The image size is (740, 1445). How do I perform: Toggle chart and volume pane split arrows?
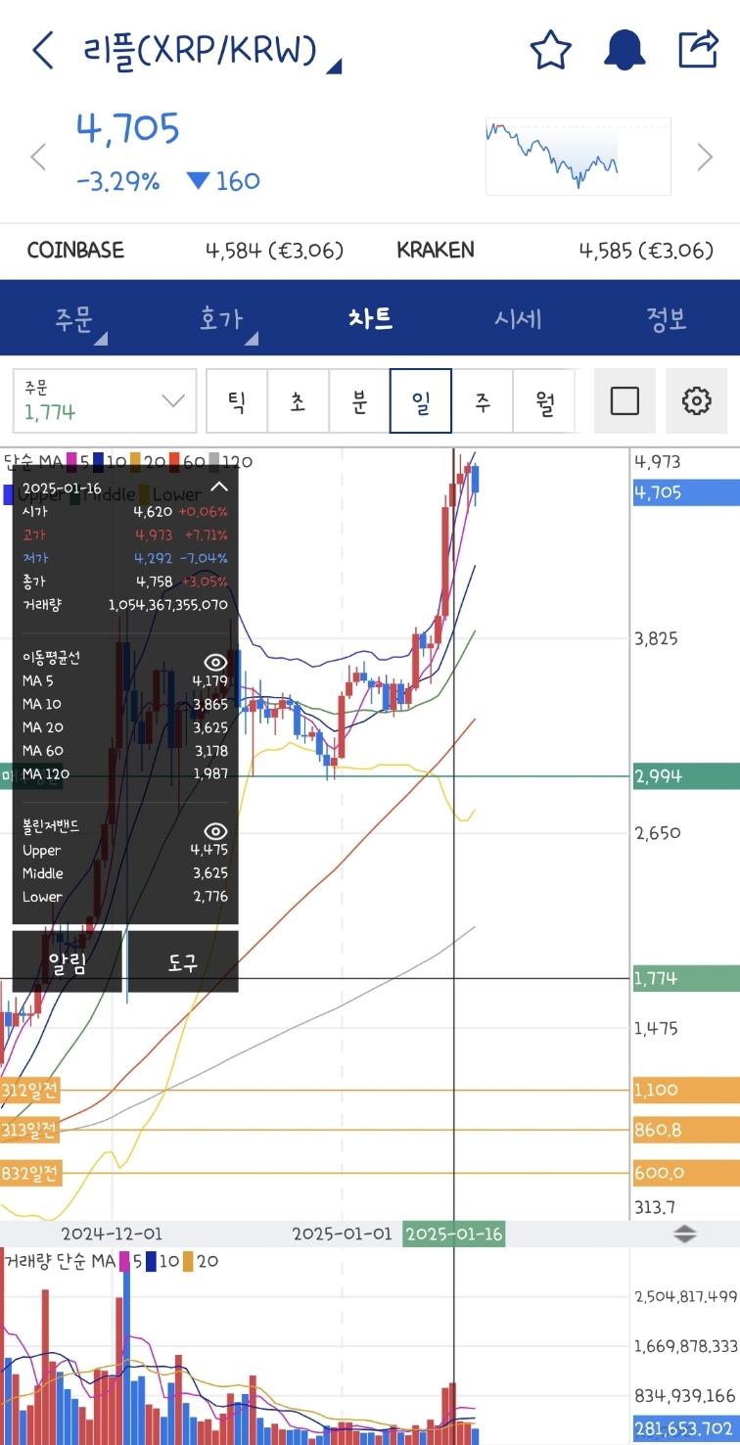tap(685, 1235)
